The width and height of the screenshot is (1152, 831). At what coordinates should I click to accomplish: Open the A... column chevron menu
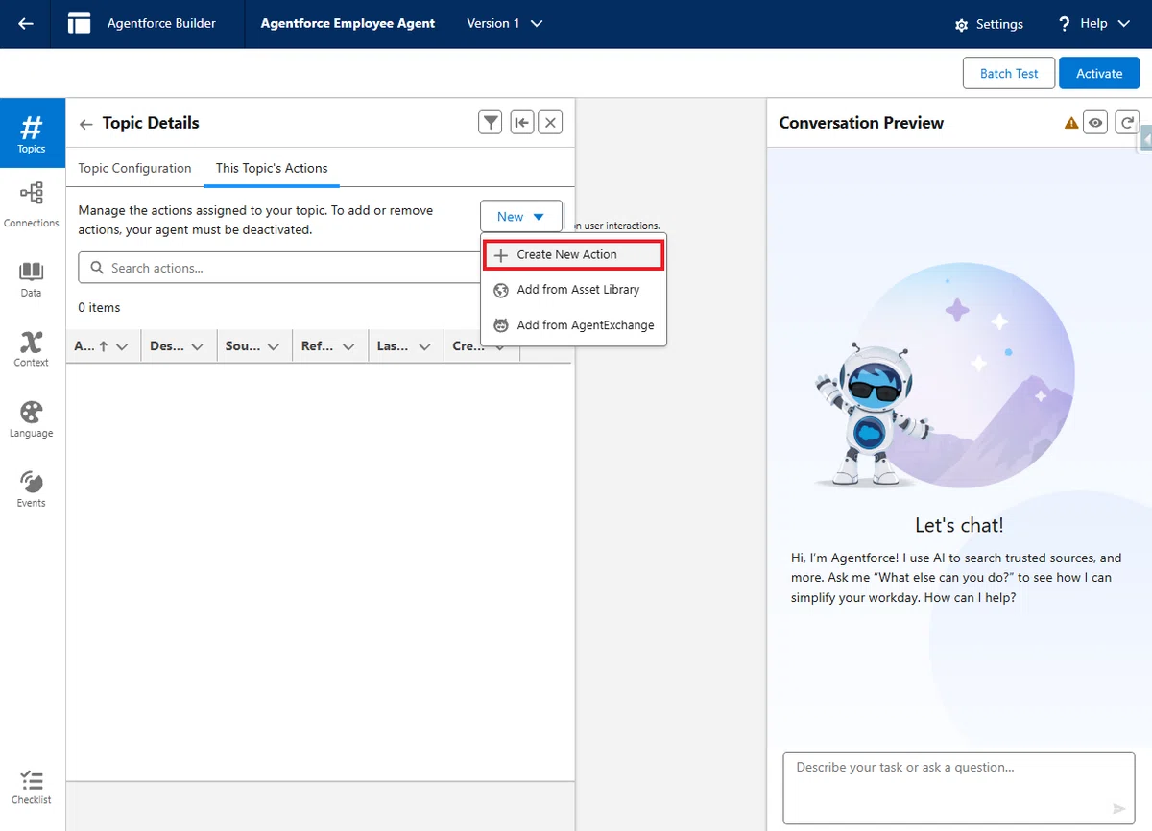tap(122, 347)
